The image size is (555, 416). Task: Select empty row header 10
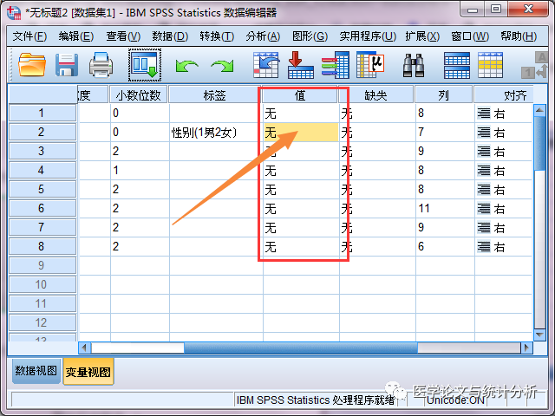(x=42, y=285)
